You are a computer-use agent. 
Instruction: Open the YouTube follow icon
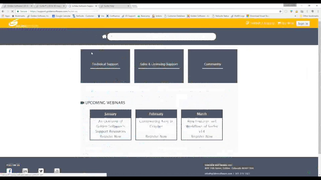pos(57,171)
